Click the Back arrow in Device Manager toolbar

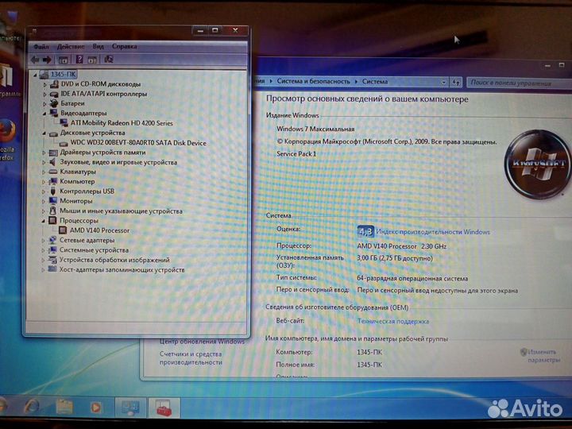click(35, 60)
